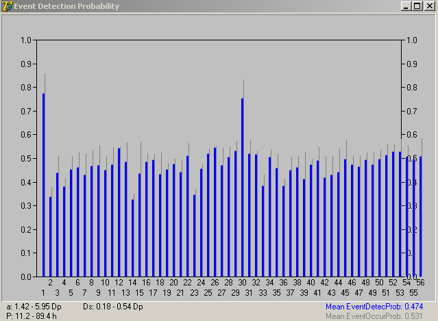438x321 pixels.
Task: Click the left y-axis label 0.8
Action: (x=26, y=88)
